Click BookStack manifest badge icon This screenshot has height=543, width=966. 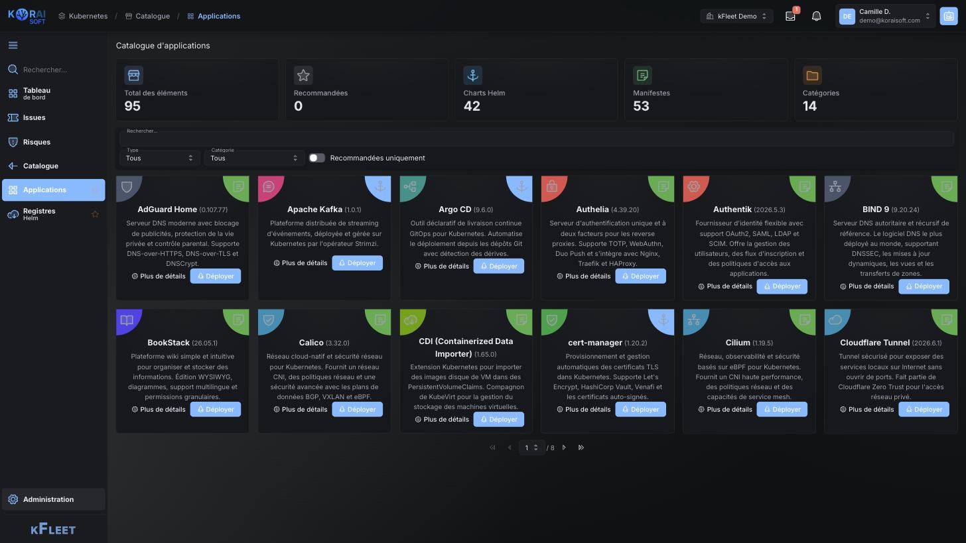click(x=238, y=320)
